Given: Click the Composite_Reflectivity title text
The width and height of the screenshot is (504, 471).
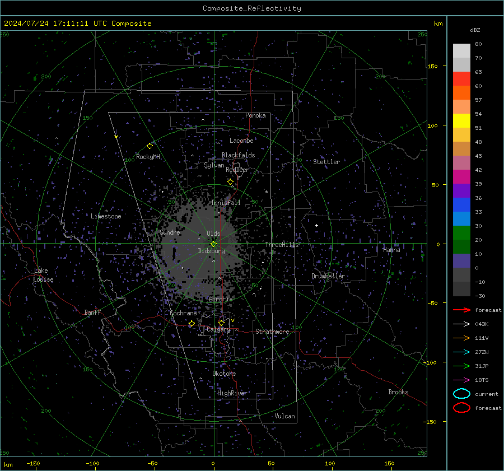Looking at the screenshot, I should coord(251,8).
